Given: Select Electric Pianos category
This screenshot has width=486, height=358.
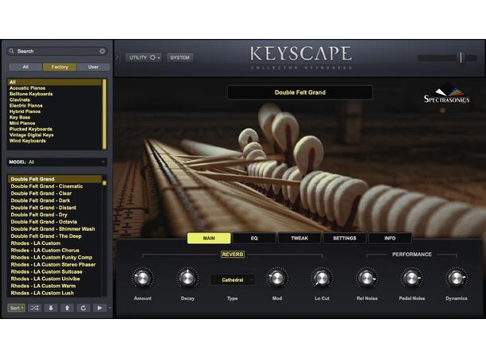Looking at the screenshot, I should click(55, 106).
